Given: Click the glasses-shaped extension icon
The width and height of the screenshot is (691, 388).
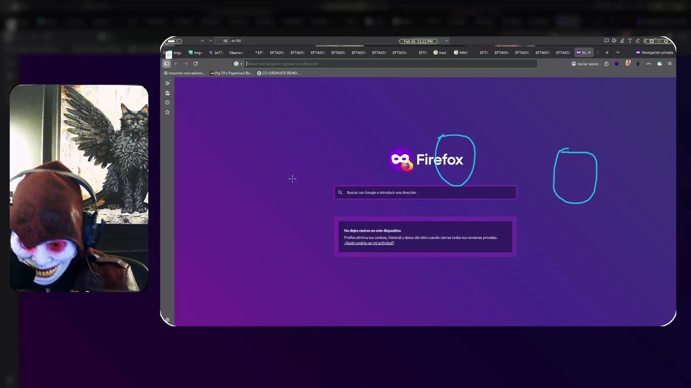Looking at the screenshot, I should (x=648, y=64).
